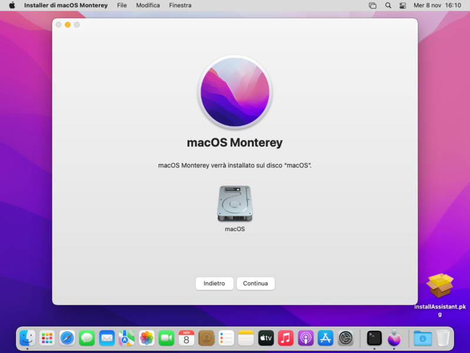
Task: Open Contacts from the Dock
Action: pyautogui.click(x=206, y=338)
